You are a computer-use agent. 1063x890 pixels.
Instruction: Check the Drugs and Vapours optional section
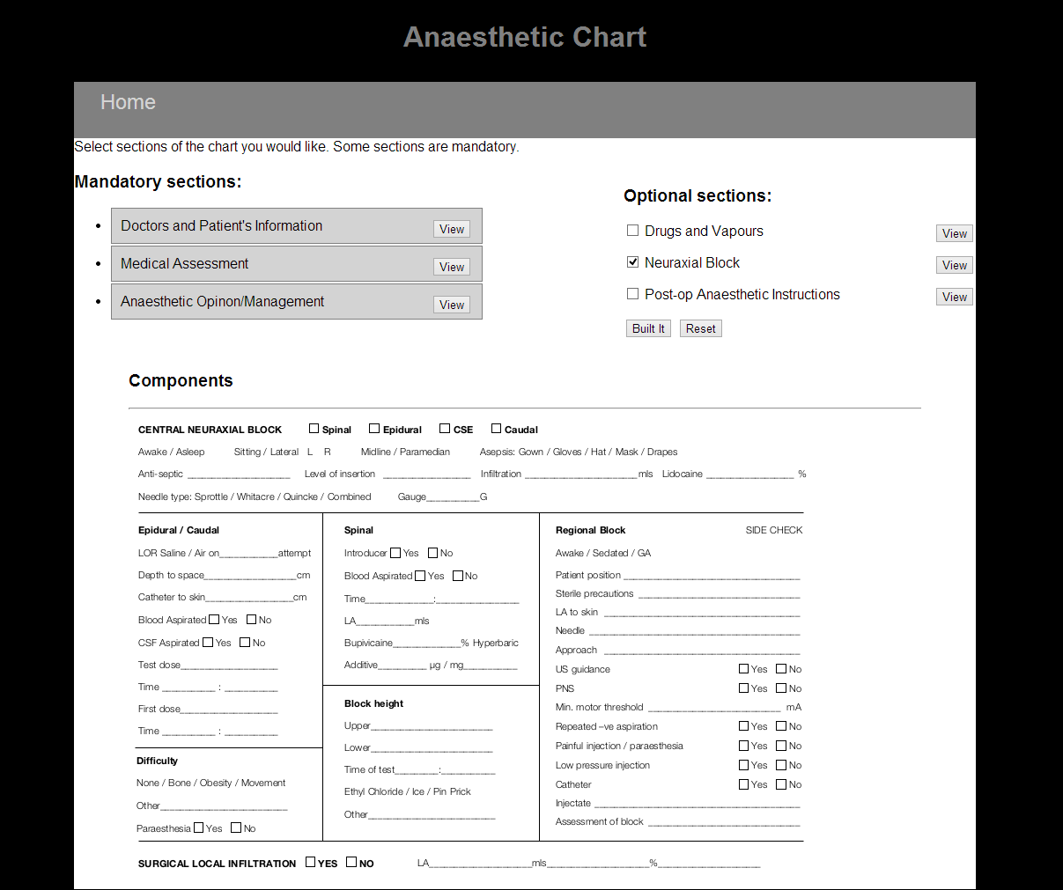(x=632, y=230)
